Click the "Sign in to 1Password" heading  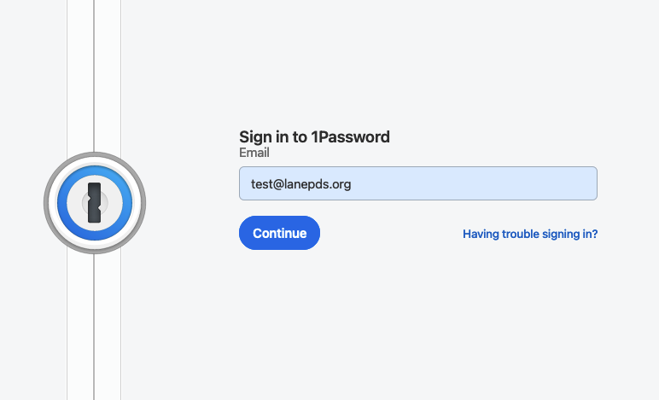tap(314, 136)
